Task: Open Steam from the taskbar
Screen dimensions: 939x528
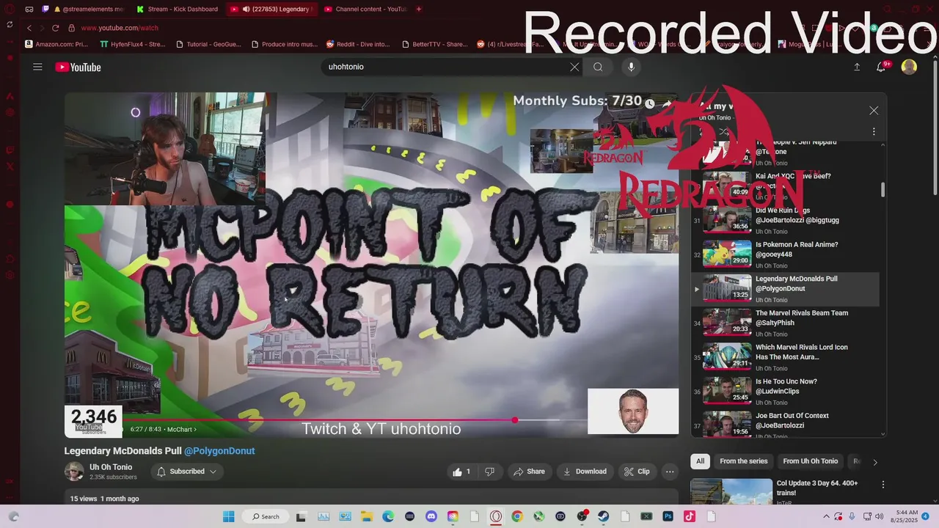Action: (603, 516)
